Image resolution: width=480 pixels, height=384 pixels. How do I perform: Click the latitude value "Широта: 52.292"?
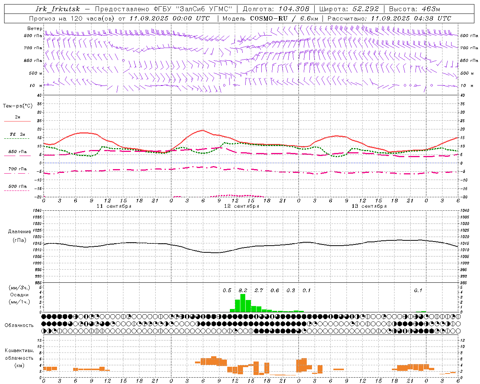click(349, 9)
